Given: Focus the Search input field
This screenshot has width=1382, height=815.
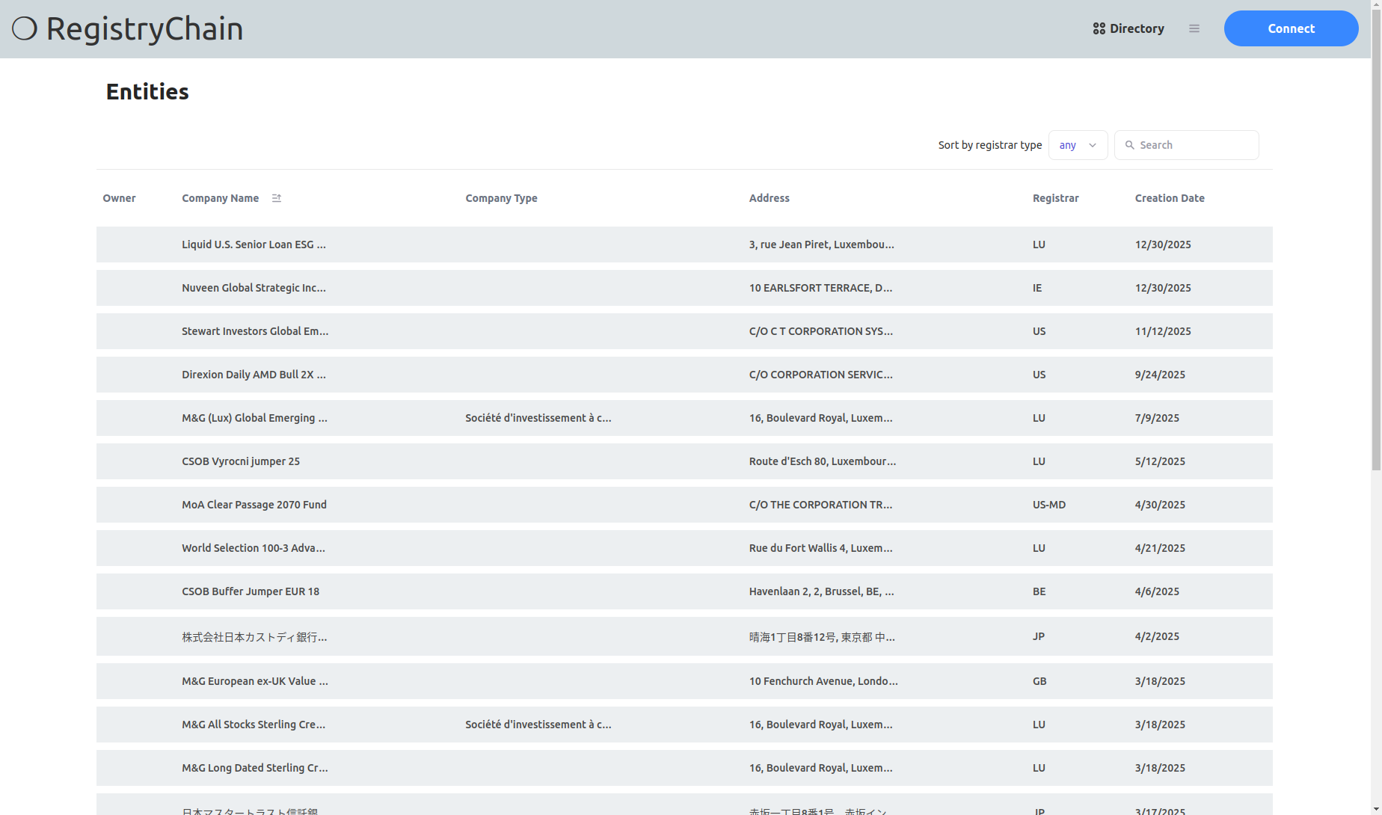Looking at the screenshot, I should click(x=1187, y=145).
